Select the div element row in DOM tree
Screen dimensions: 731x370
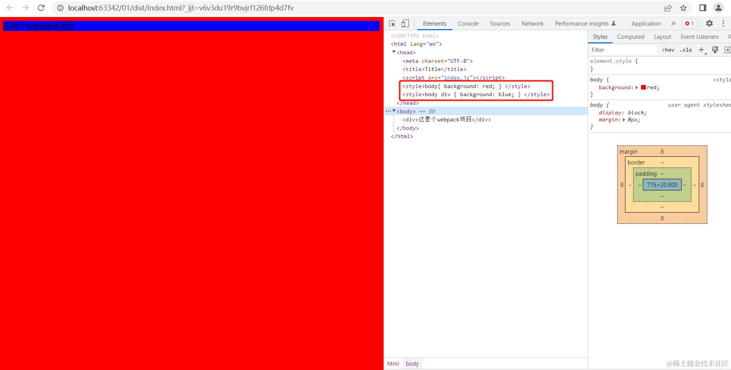(x=447, y=119)
